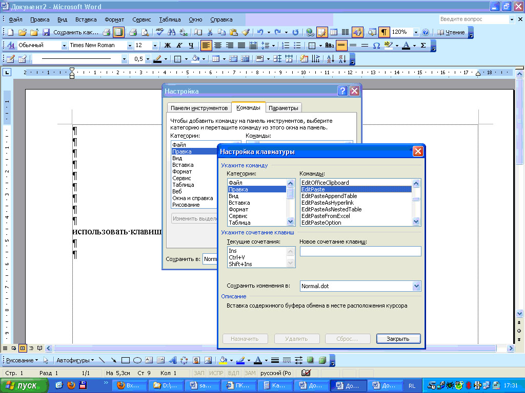Insert symbol with Omega icon
This screenshot has width=525, height=393.
[376, 46]
